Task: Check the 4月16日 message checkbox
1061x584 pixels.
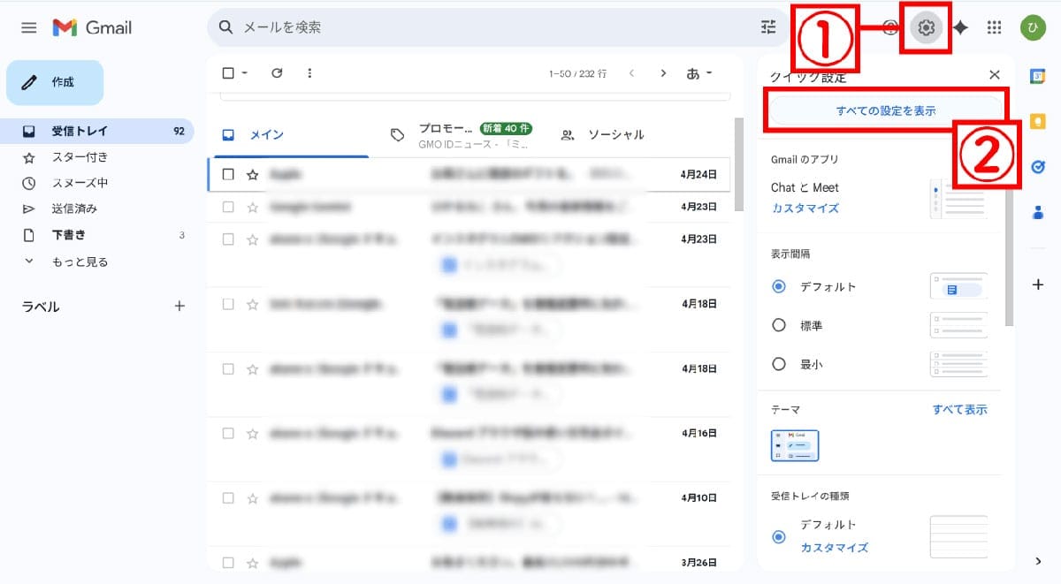Action: point(228,434)
